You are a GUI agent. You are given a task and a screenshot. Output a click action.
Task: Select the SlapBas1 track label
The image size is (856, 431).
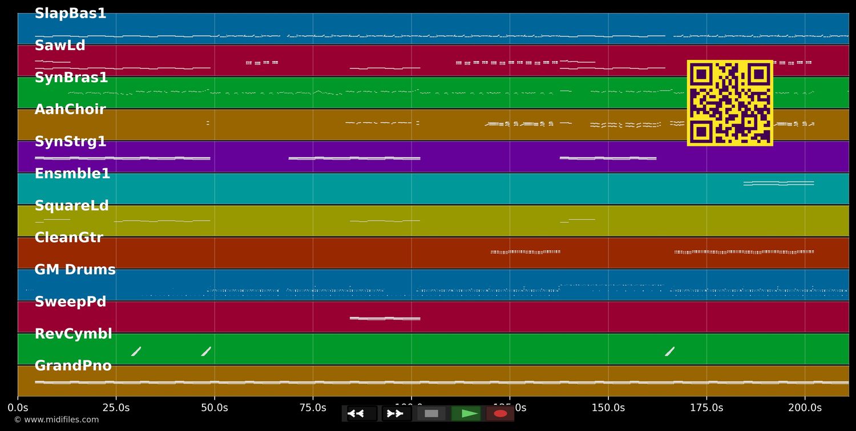tap(70, 14)
